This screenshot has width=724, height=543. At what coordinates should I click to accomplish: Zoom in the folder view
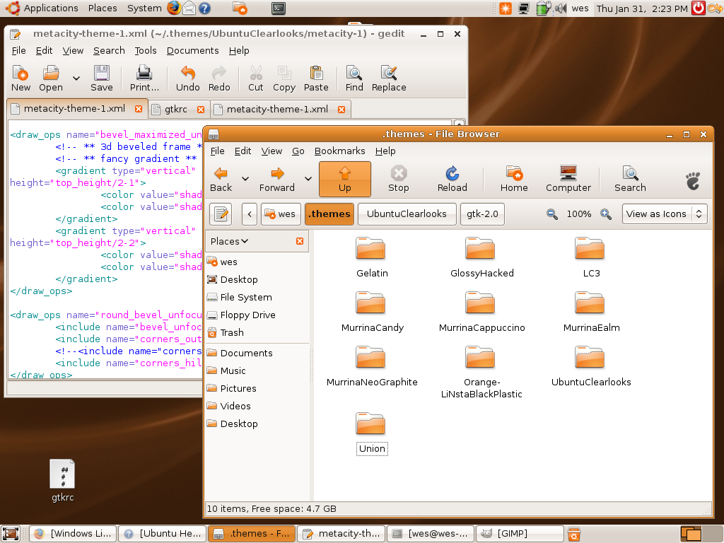pos(606,214)
